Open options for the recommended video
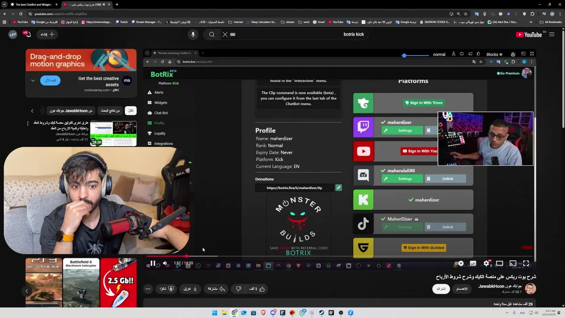 (28, 123)
